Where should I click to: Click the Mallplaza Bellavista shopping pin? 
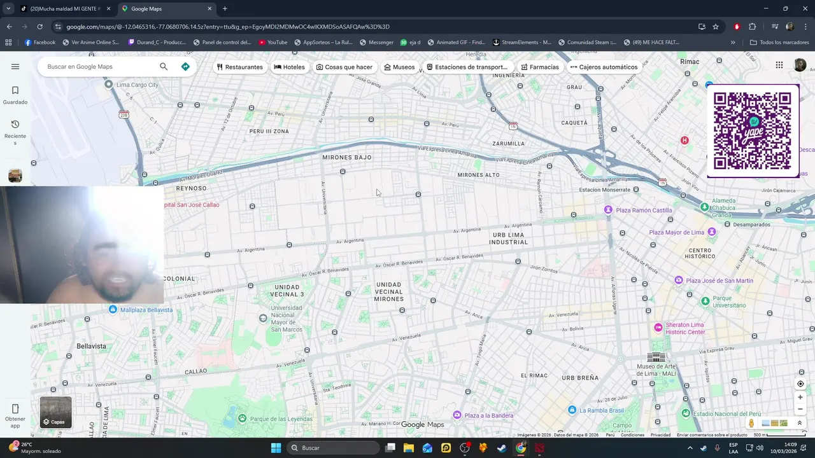click(113, 310)
